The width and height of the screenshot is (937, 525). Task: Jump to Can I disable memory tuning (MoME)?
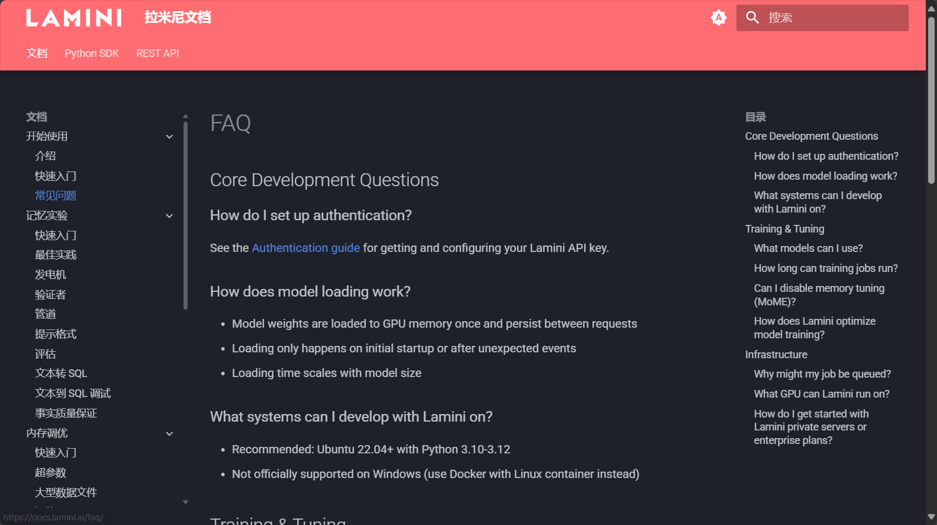pyautogui.click(x=819, y=295)
